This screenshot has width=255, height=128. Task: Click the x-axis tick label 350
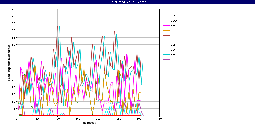[x=159, y=119]
